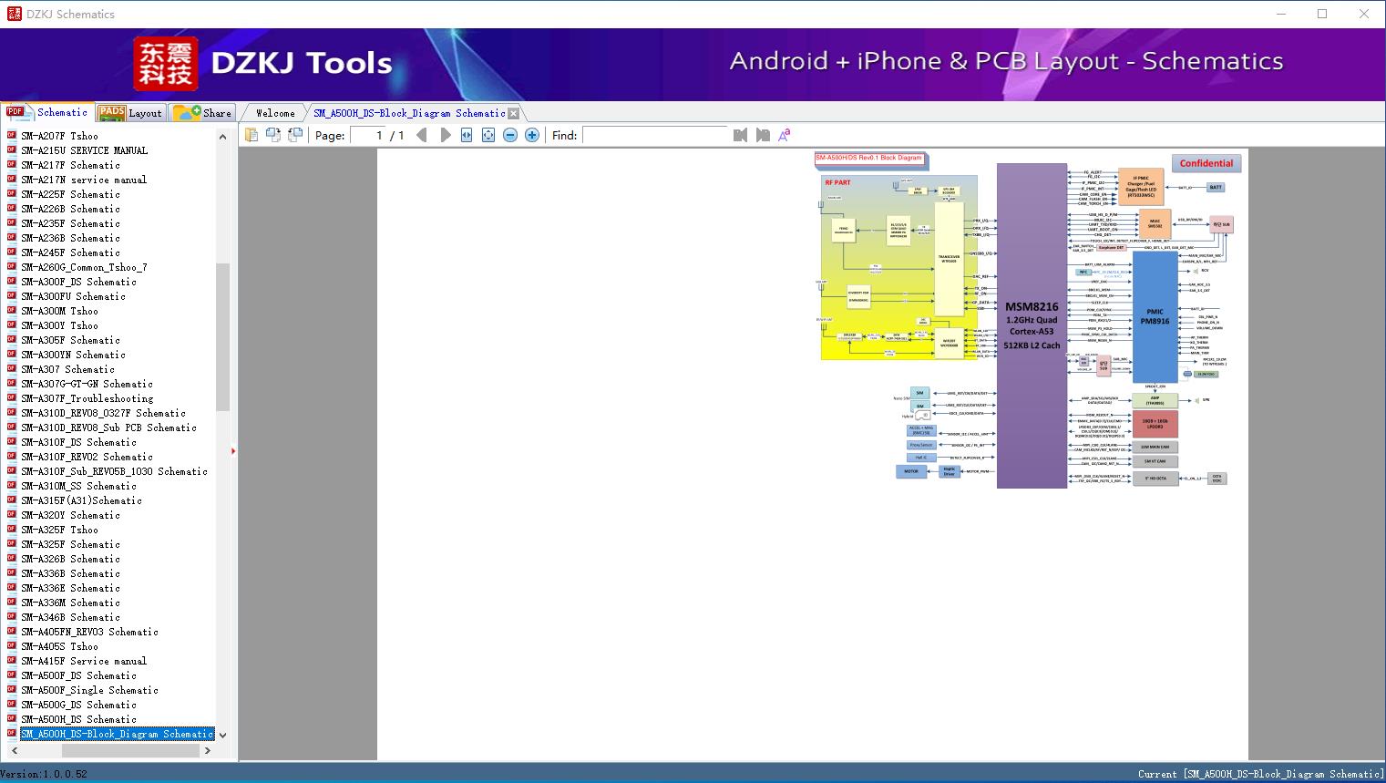Select highlighted SM_A500H_DS-Block_Diagram Schematic row
This screenshot has width=1386, height=783.
(117, 734)
